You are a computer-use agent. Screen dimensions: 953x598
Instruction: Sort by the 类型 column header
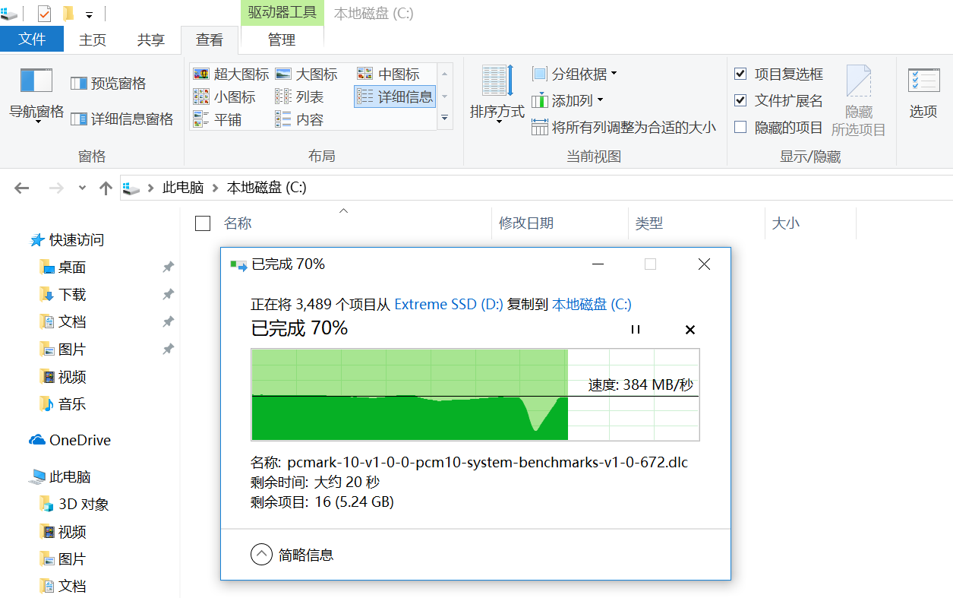point(649,223)
